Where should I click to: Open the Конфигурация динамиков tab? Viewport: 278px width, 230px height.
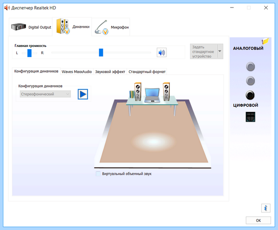36,71
